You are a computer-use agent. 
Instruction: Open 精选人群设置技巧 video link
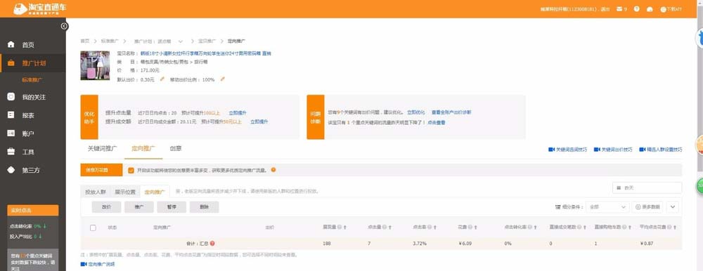[661, 150]
